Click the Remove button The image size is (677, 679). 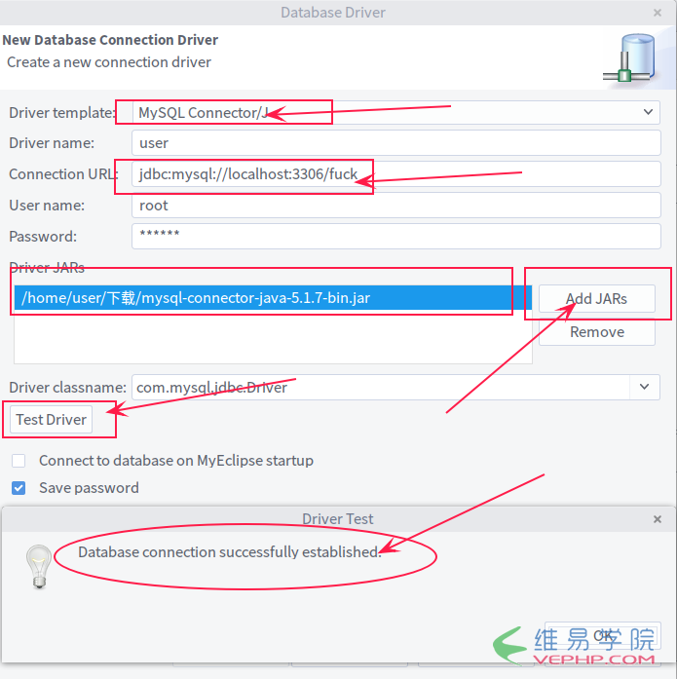(596, 332)
